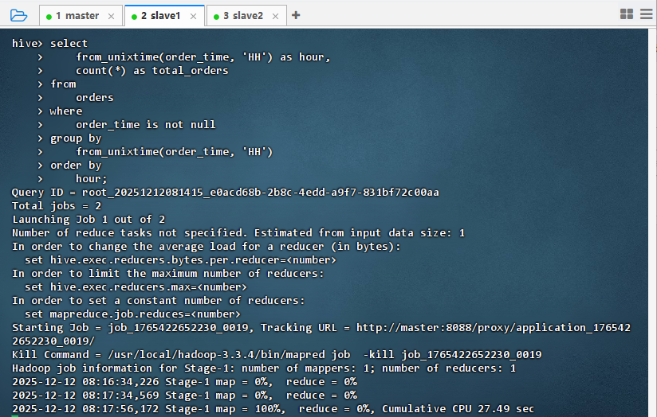This screenshot has height=417, width=657.
Task: Click 'set hive.exec.reducers.bytes.per.reducer=<number>' line
Action: tap(180, 259)
